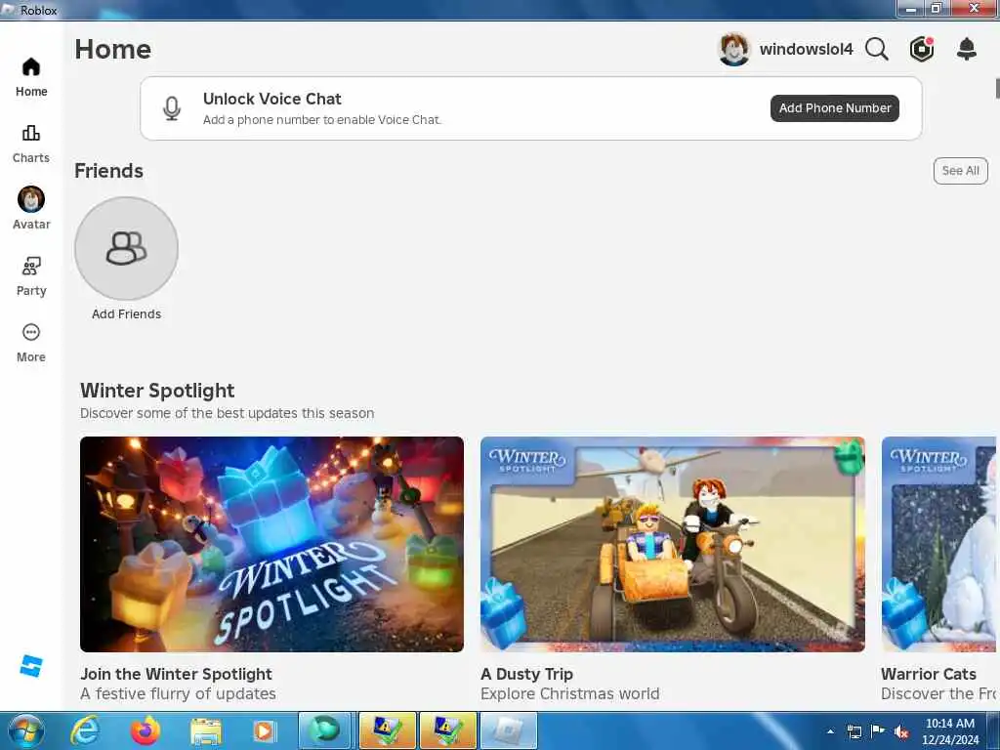This screenshot has height=750, width=1000.
Task: Click the windowslol4 profile avatar picture
Action: click(734, 49)
